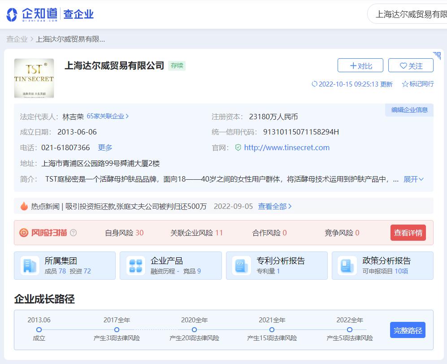The width and height of the screenshot is (447, 364).
Task: Click 编辑企业信息 button
Action: [x=409, y=110]
